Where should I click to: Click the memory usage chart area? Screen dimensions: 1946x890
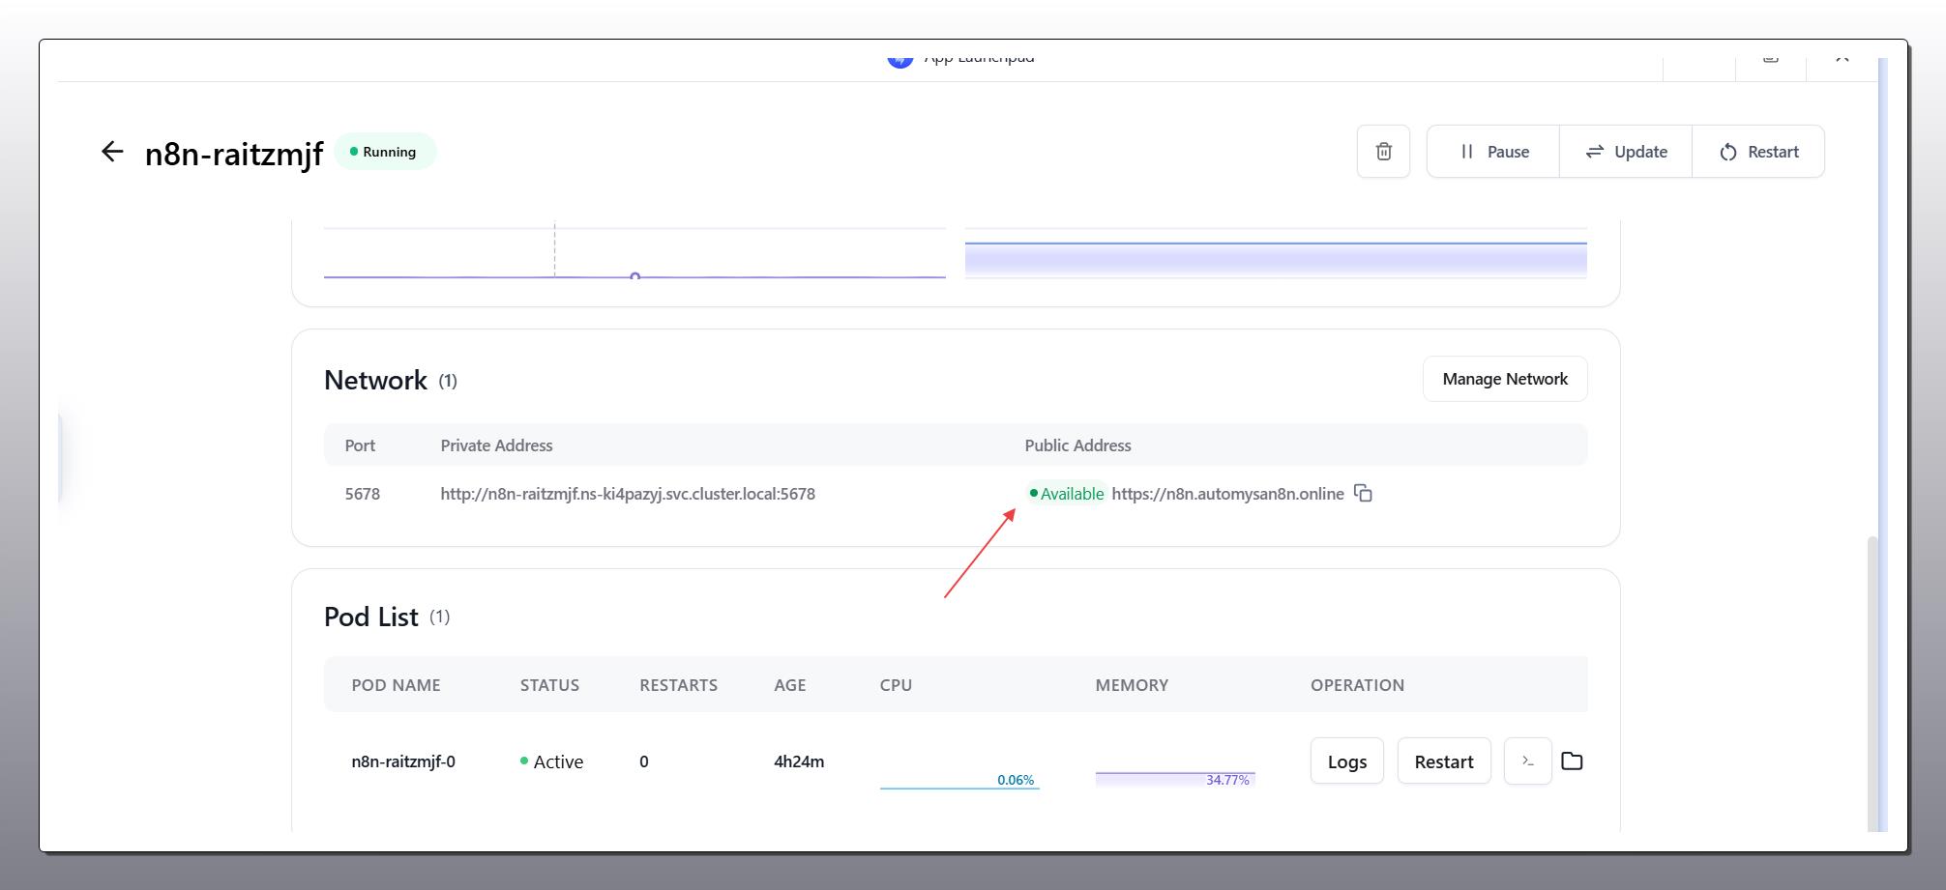1276,259
